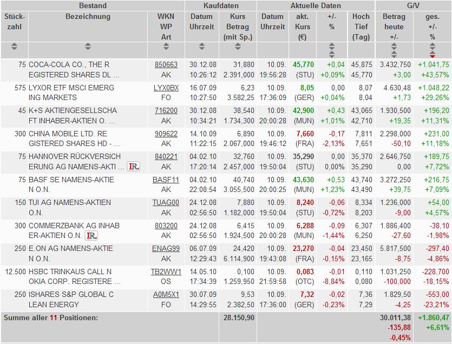The width and height of the screenshot is (452, 344).
Task: Select CHINA MOBILE LTD. RE name text
Action: pos(68,134)
